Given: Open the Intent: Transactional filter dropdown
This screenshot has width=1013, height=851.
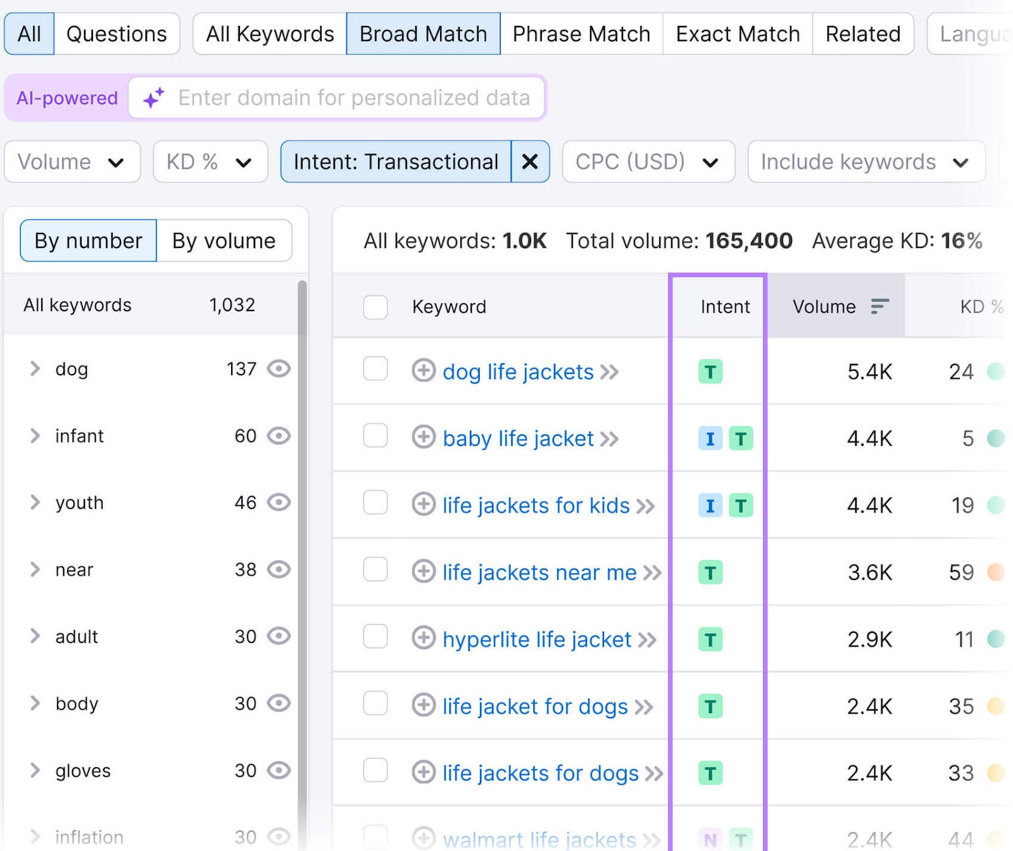Looking at the screenshot, I should (x=396, y=162).
